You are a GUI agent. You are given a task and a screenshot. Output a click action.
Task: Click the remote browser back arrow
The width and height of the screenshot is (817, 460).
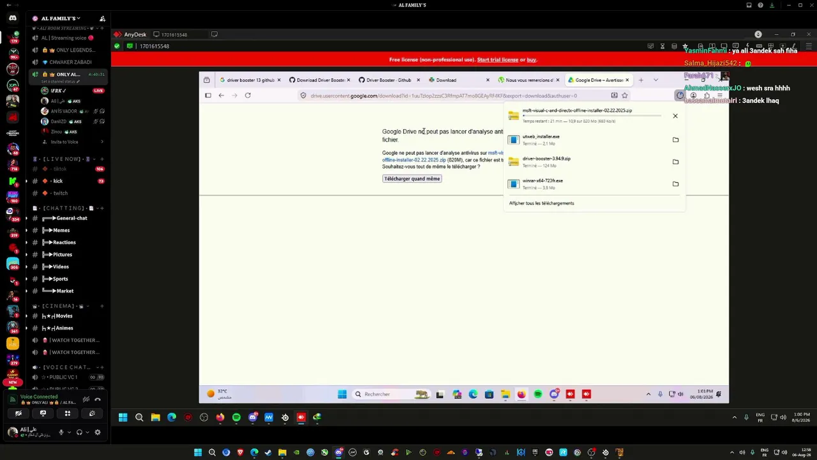click(221, 95)
